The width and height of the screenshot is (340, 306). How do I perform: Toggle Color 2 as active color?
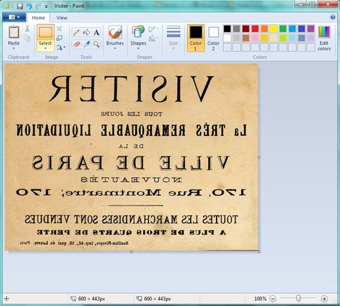tap(213, 38)
